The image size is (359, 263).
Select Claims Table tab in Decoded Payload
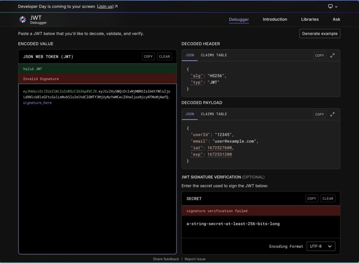[x=214, y=114]
